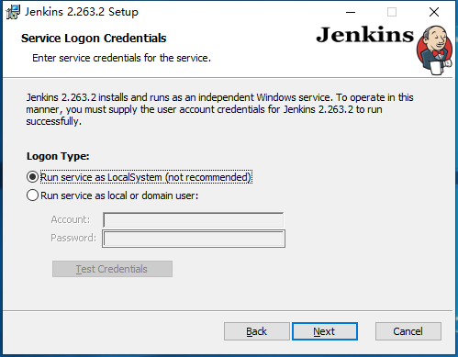Click the grayed-out maximize window button
Viewport: 458px width, 357px height.
click(x=392, y=12)
